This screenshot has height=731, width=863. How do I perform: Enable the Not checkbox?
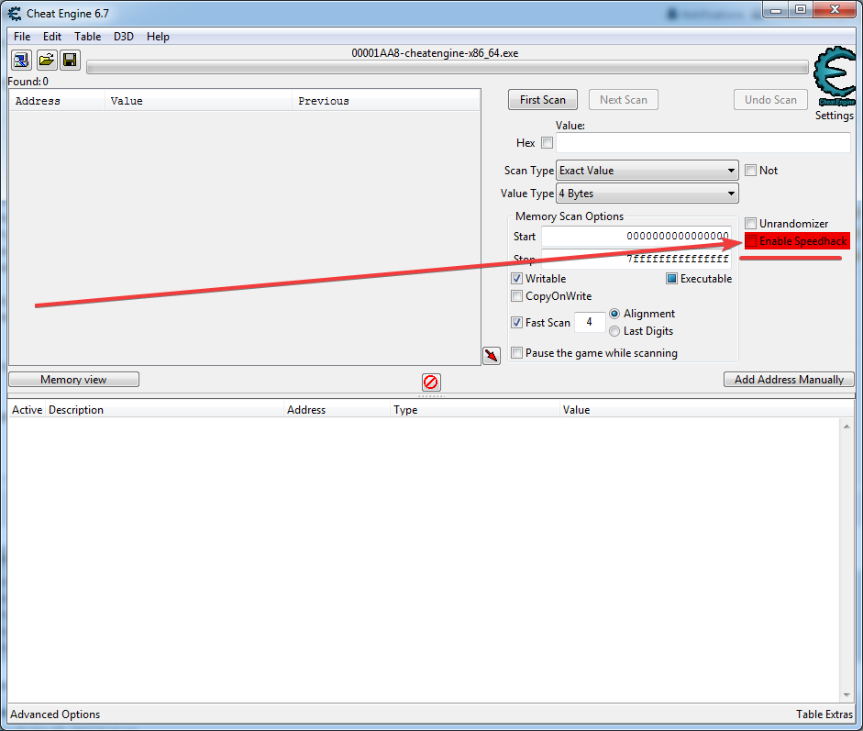pyautogui.click(x=750, y=170)
